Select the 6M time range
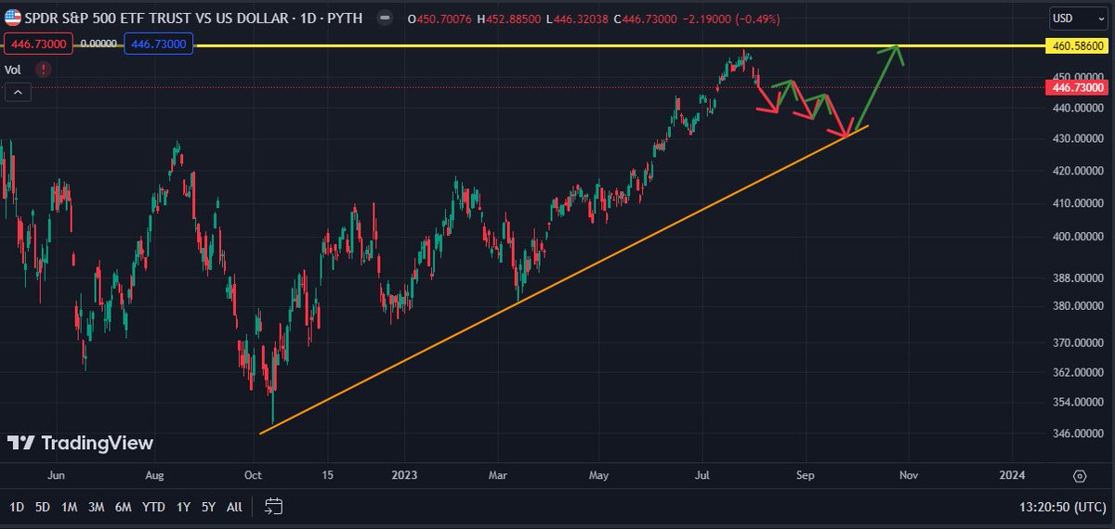The image size is (1115, 529). [x=123, y=507]
